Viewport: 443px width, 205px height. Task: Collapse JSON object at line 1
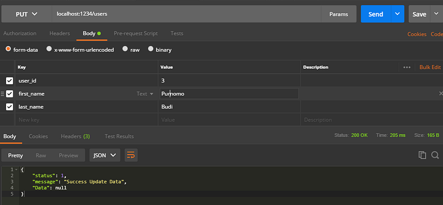[17, 170]
